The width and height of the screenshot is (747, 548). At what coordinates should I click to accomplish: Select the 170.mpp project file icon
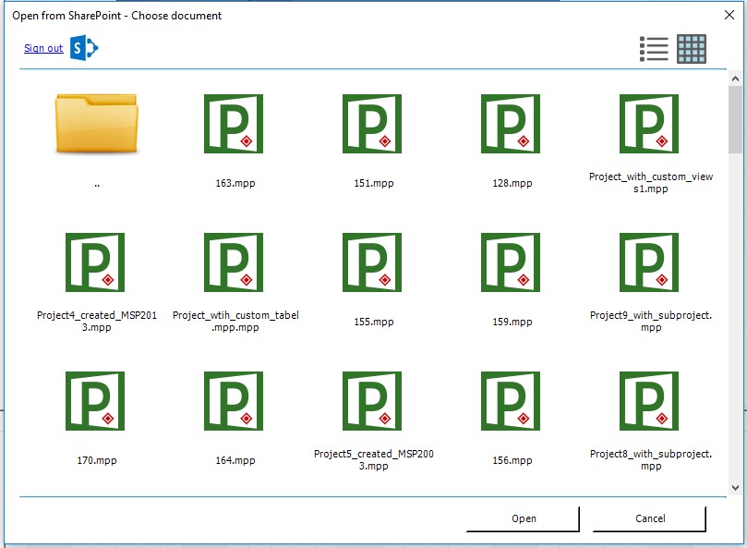tap(95, 401)
